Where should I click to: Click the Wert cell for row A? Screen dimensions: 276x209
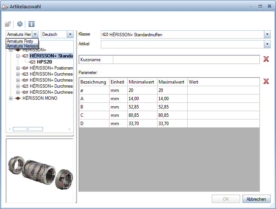pos(224,99)
